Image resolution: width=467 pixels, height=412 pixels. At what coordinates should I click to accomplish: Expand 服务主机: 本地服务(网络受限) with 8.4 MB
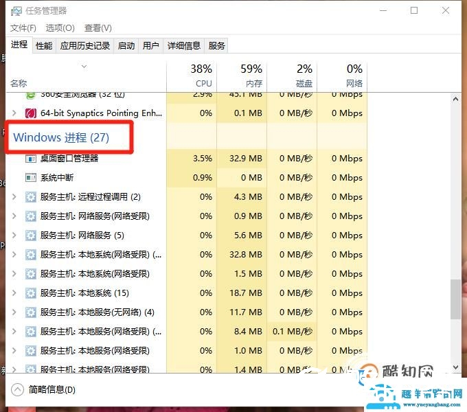point(14,332)
